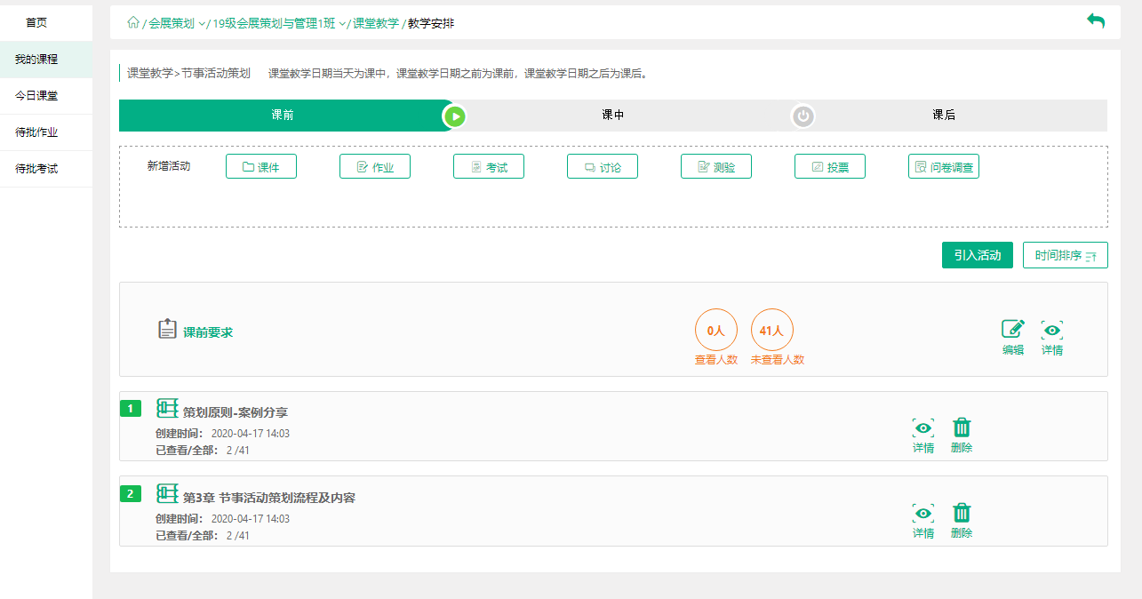This screenshot has width=1142, height=599.
Task: Expand the 19级会展策划与管理1班 class dropdown
Action: click(342, 24)
